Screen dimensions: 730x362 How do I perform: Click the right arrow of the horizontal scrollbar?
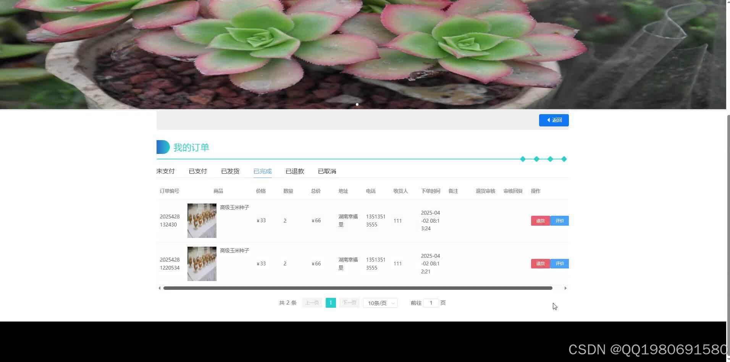[x=565, y=288]
